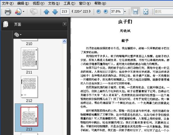Open the 工具(T) menu
This screenshot has height=135, width=173.
pos(69,3)
